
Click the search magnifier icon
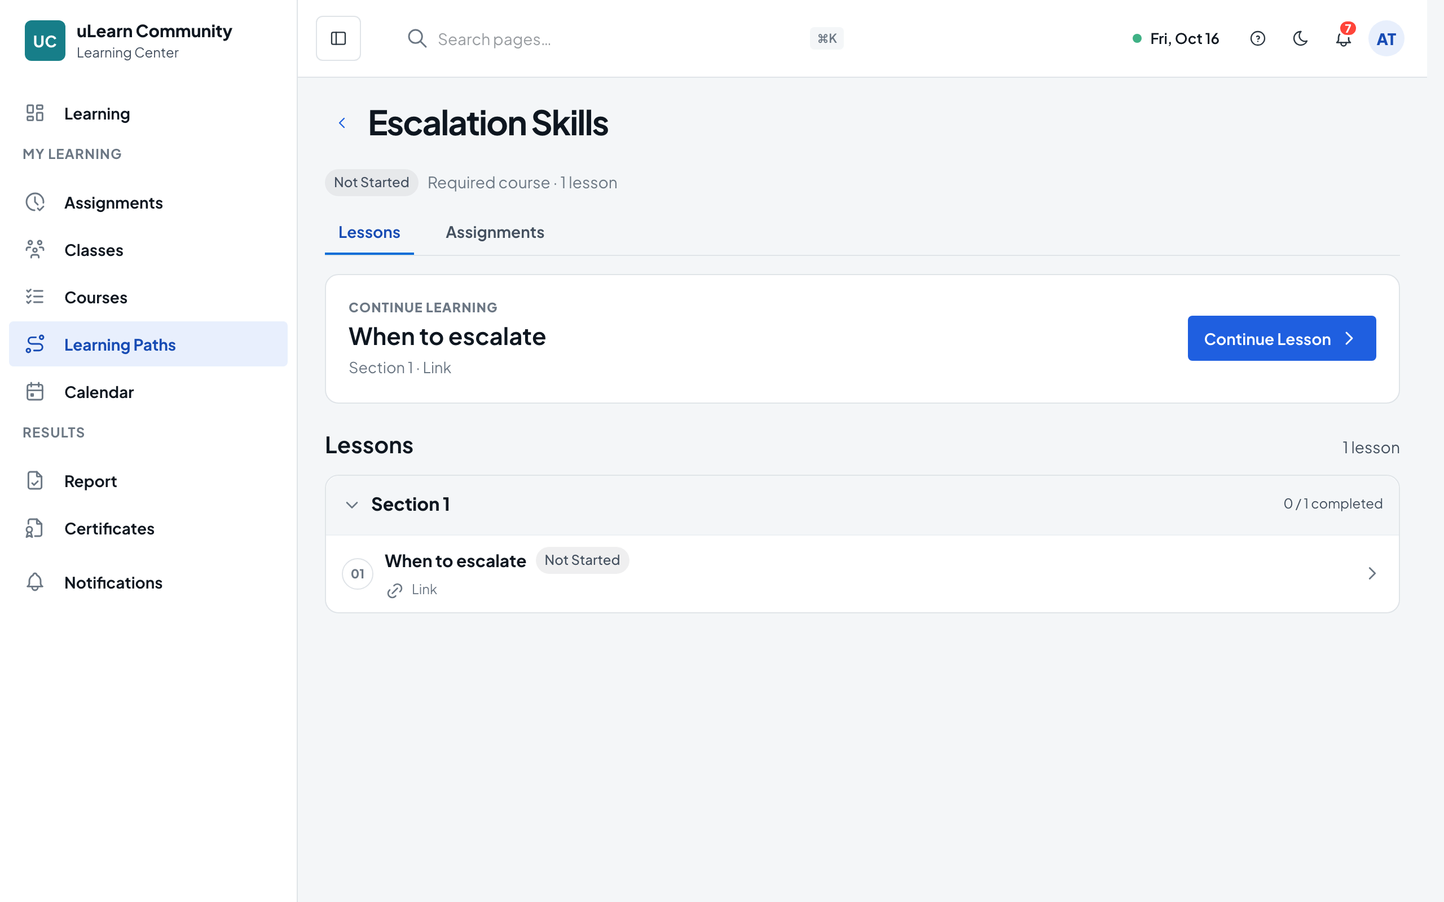pyautogui.click(x=417, y=38)
